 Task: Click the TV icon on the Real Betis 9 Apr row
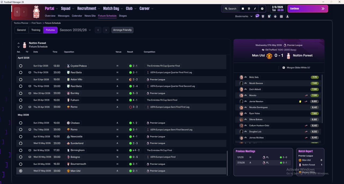pyautogui.click(x=30, y=72)
